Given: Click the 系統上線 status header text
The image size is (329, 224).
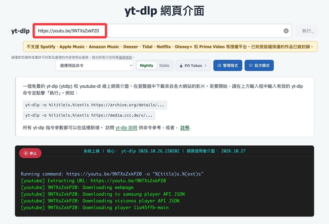Looking at the screenshot, I should (x=164, y=151).
